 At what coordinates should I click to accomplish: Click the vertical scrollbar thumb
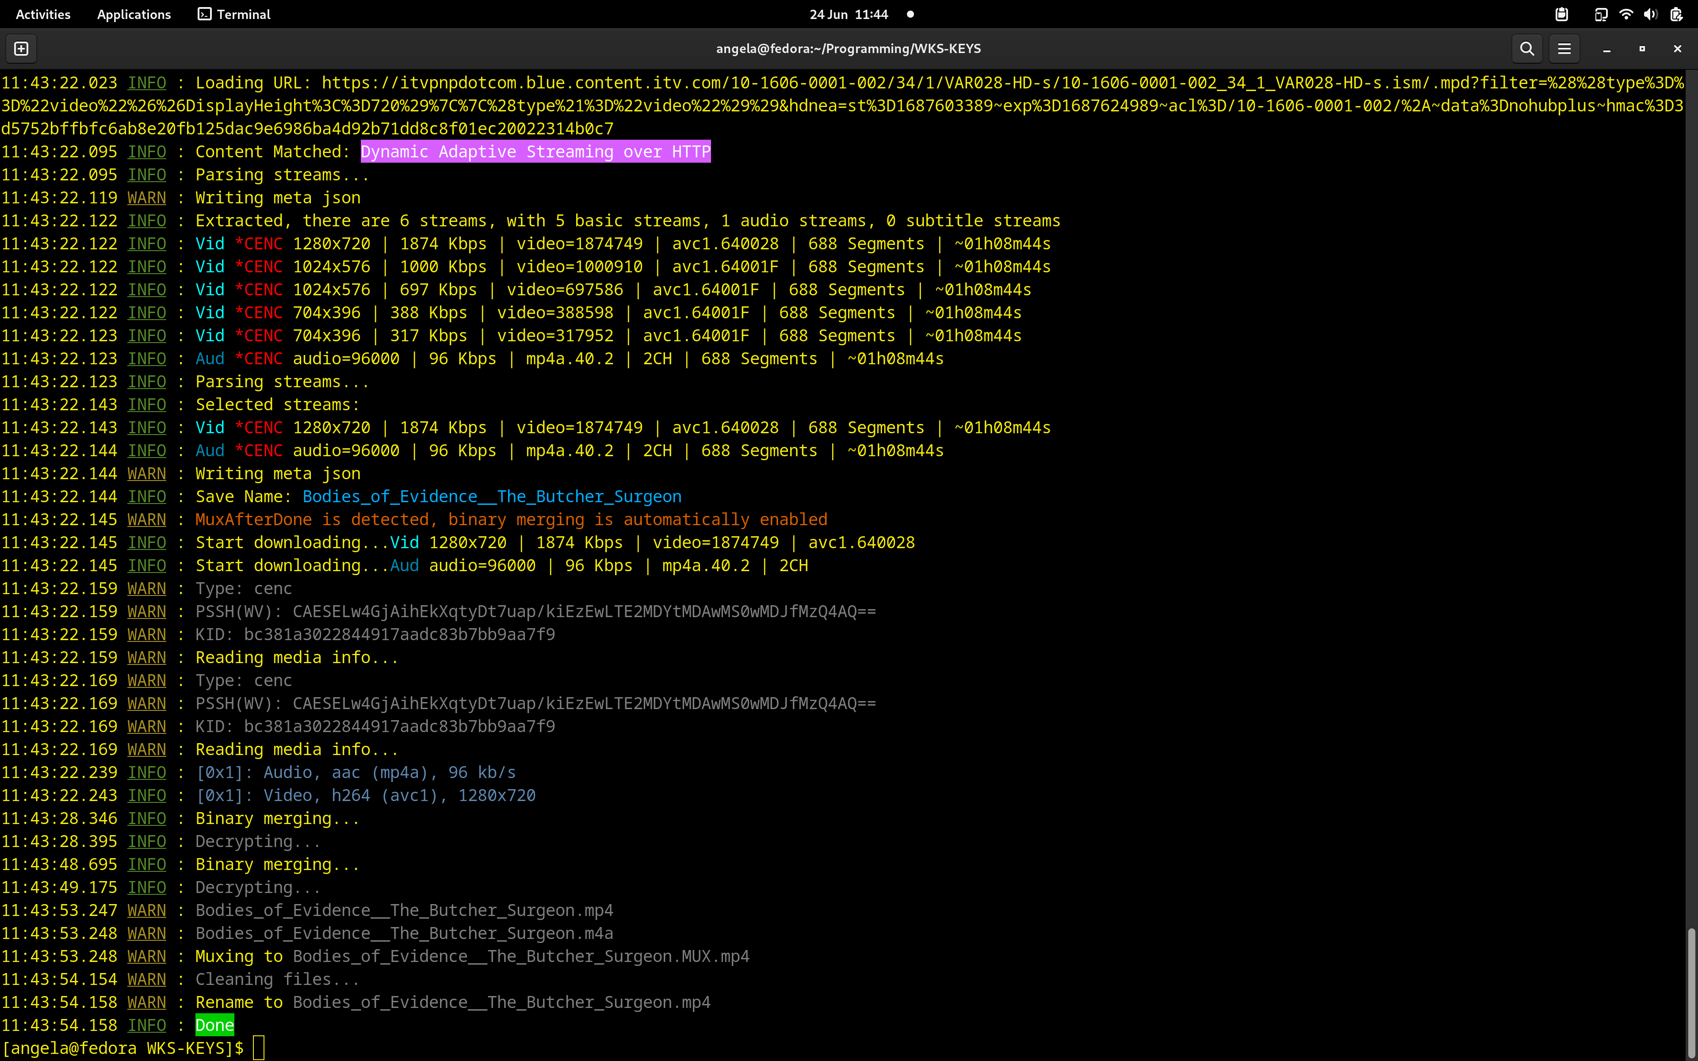(1691, 993)
